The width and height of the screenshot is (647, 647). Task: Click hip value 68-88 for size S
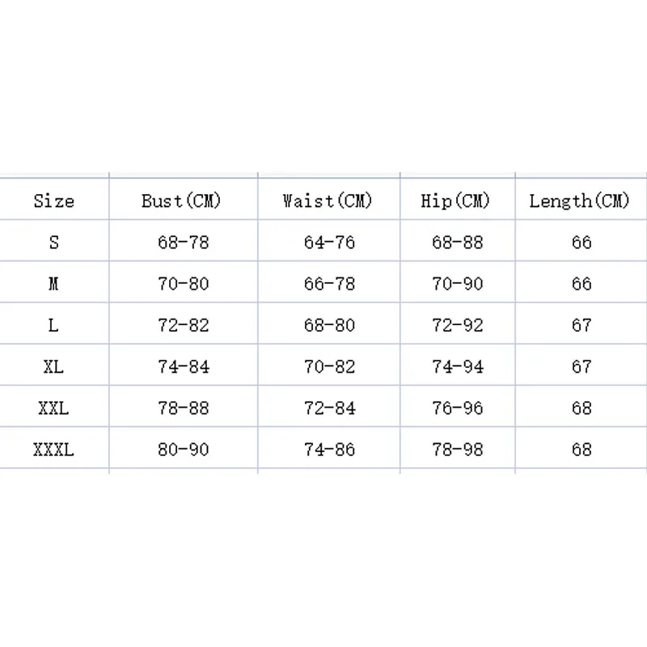458,243
